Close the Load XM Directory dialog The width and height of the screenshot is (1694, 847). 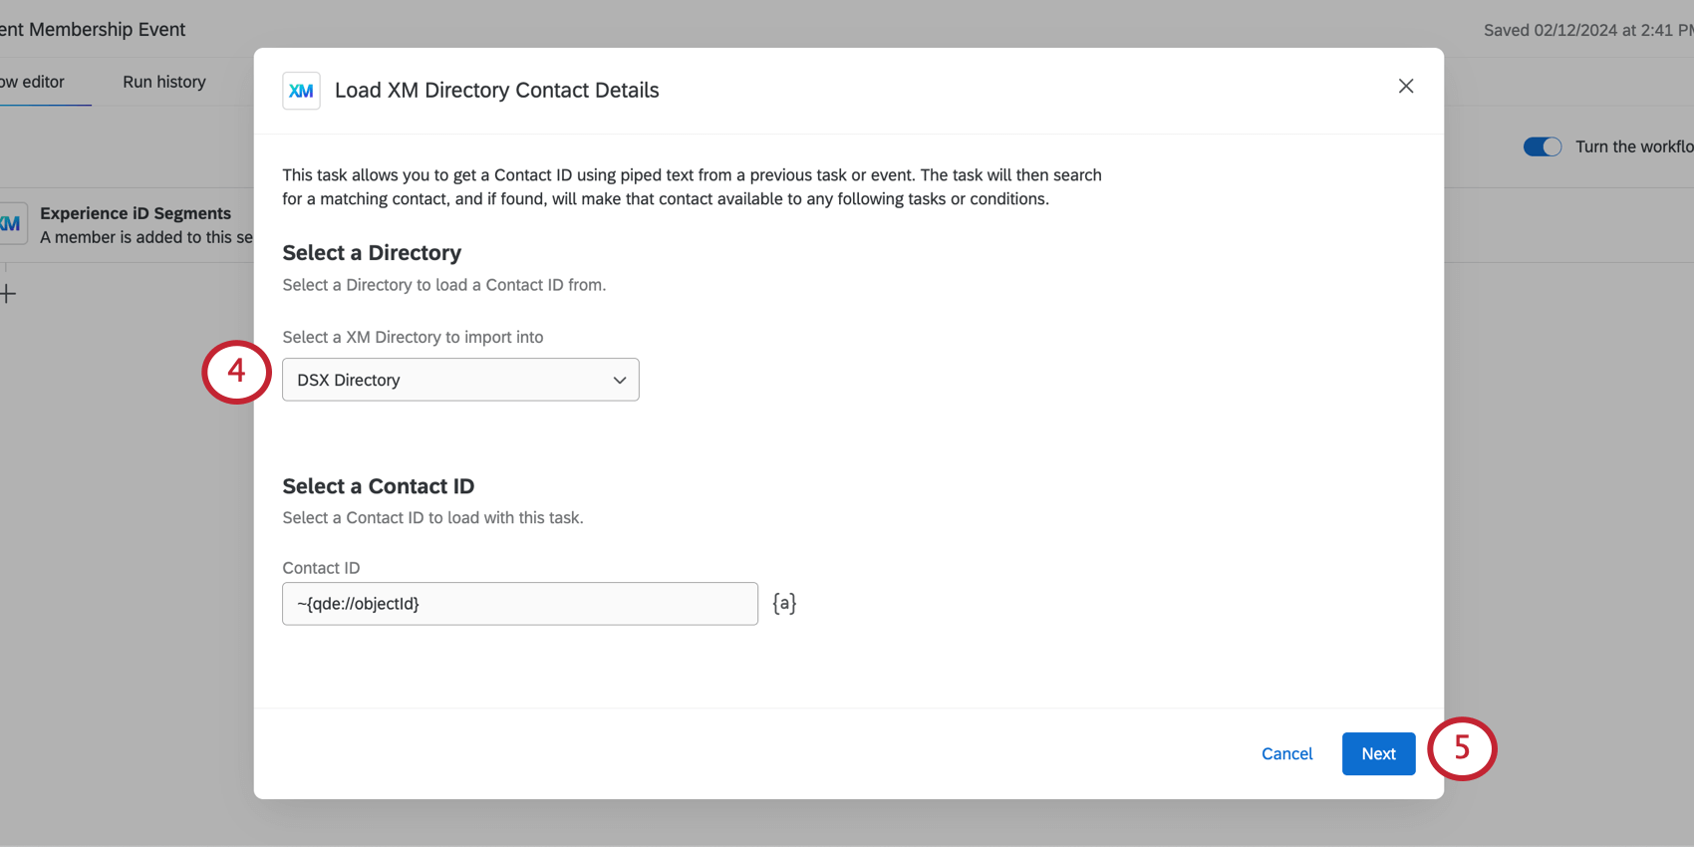pyautogui.click(x=1406, y=87)
